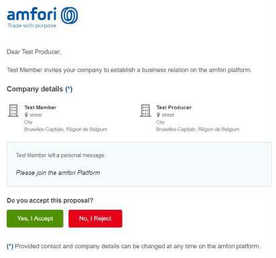The width and height of the screenshot is (276, 258).
Task: Click the amfori wordmark text
Action: tap(31, 14)
